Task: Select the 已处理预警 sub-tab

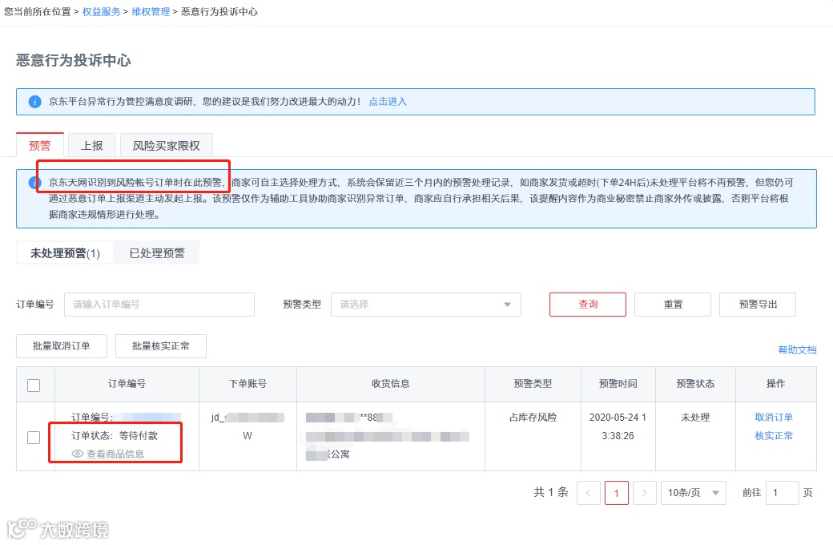Action: [x=157, y=253]
